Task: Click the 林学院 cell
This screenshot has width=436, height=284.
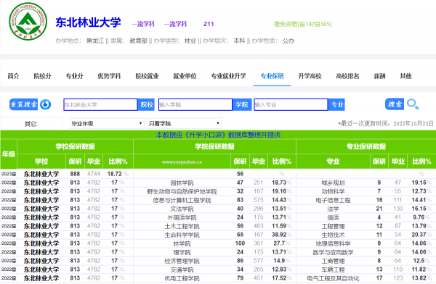Action: 182,243
